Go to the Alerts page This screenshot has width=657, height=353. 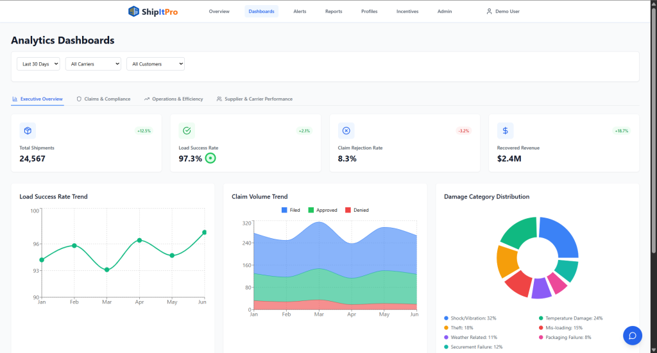click(x=300, y=12)
